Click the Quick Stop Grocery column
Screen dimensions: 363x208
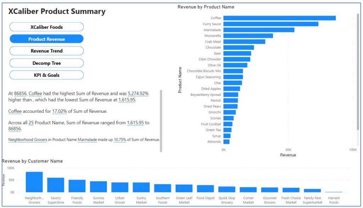click(227, 189)
